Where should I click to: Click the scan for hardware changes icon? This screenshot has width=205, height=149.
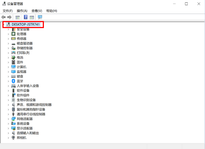click(40, 17)
